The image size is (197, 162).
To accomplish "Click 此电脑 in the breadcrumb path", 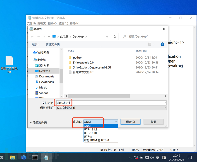I will tap(64, 37).
